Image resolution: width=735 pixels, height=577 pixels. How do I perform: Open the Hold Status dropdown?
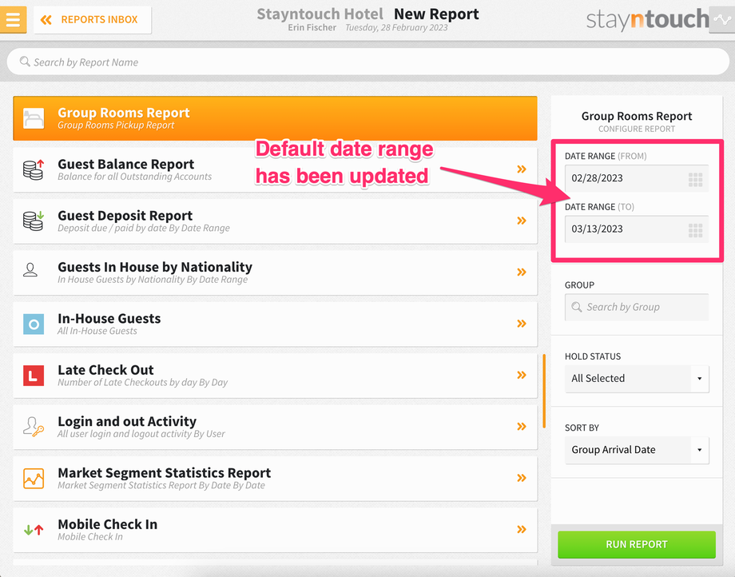[x=637, y=379]
